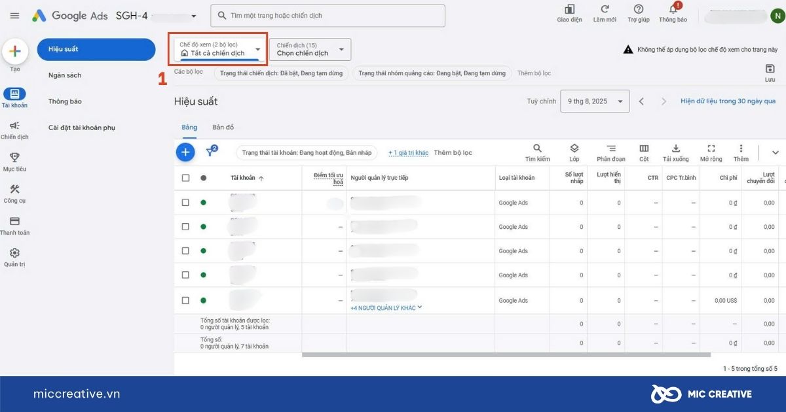Go to next date range arrow
The width and height of the screenshot is (786, 412).
(x=664, y=101)
